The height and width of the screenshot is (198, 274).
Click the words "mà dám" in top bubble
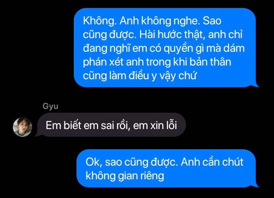[225, 48]
